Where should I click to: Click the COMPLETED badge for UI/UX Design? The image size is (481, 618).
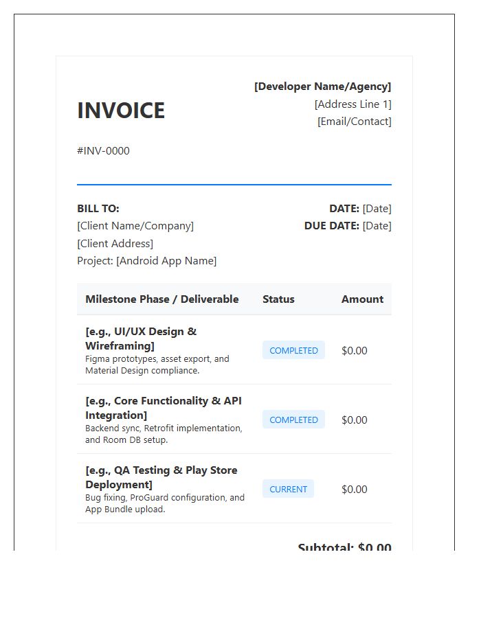(293, 350)
